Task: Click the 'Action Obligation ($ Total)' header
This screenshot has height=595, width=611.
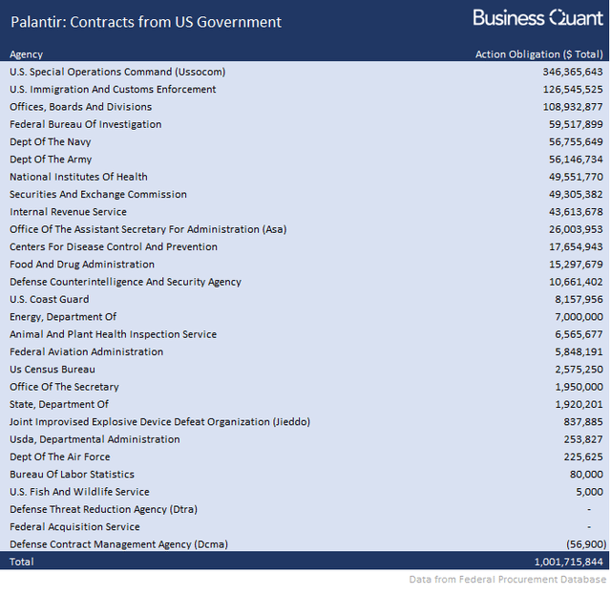Action: click(538, 54)
